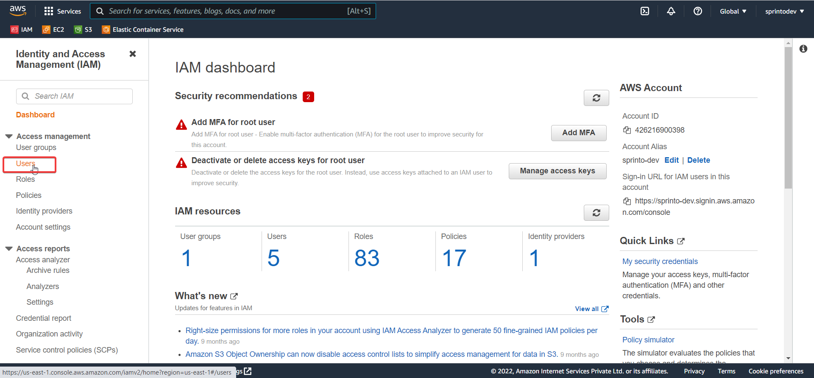The height and width of the screenshot is (378, 814).
Task: Open Privacy link in footer
Action: [x=694, y=371]
